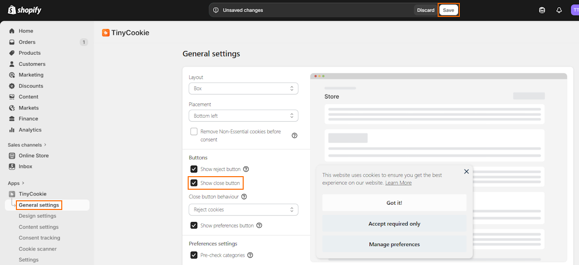The height and width of the screenshot is (265, 579).
Task: Open Cookie scanner under TinyCookie
Action: [x=38, y=249]
